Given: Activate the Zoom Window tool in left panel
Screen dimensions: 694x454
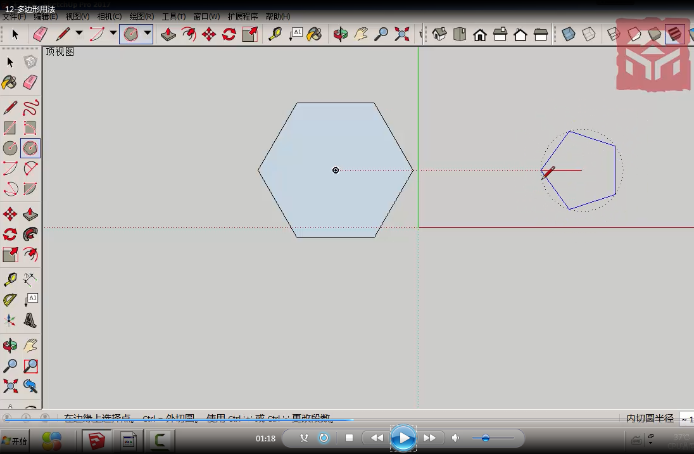Looking at the screenshot, I should point(30,366).
